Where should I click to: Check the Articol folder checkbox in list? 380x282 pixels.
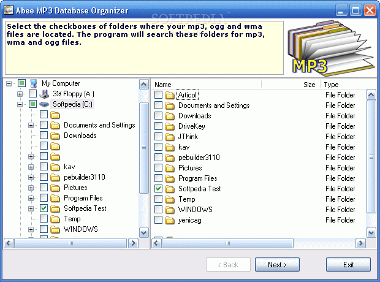tap(158, 95)
